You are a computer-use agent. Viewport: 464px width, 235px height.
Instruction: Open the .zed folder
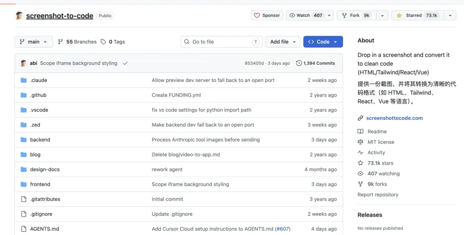[35, 125]
